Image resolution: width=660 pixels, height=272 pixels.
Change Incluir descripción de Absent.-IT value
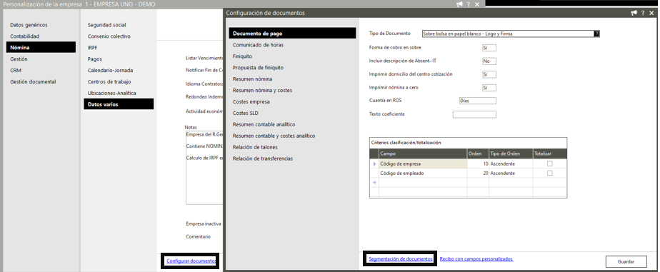pos(489,61)
